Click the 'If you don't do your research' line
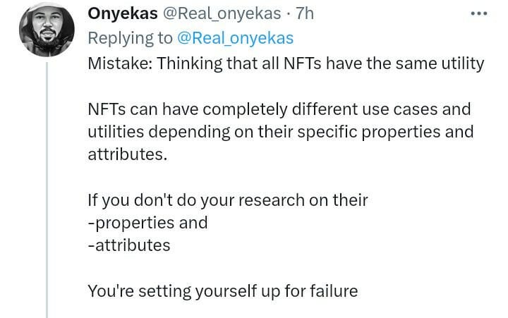 228,200
